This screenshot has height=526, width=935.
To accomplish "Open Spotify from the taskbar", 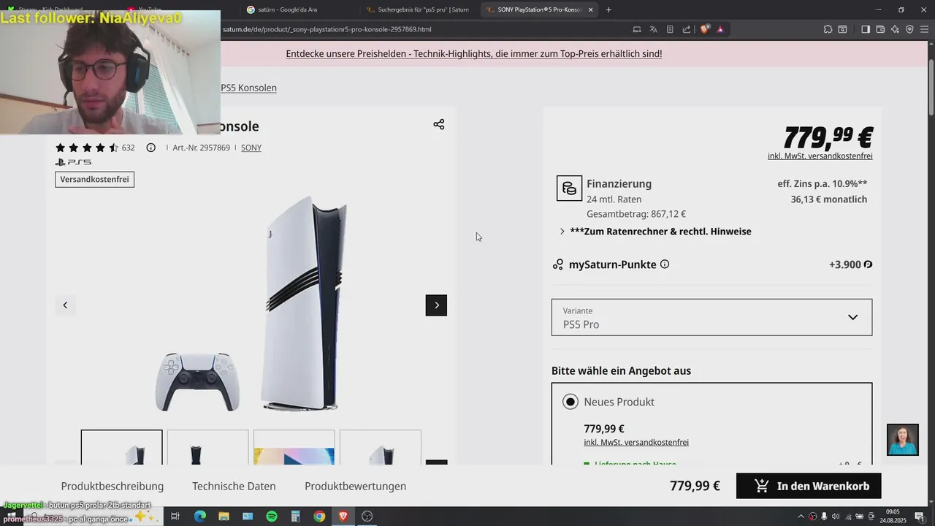I will (x=272, y=517).
